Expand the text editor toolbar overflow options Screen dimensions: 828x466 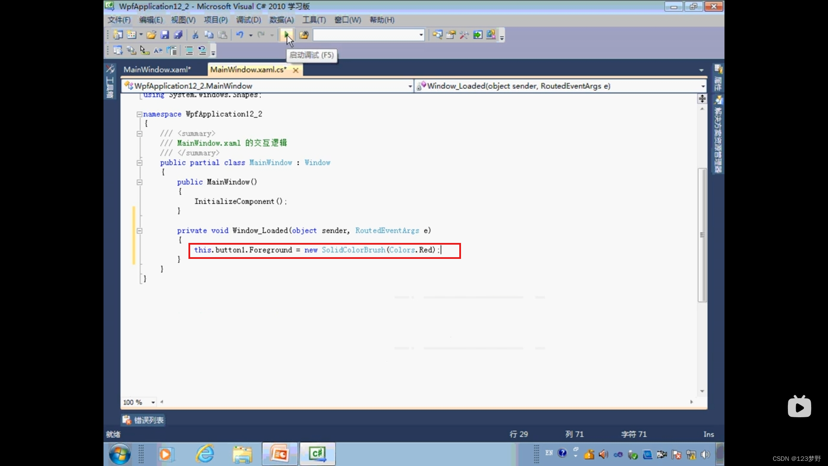coord(213,51)
